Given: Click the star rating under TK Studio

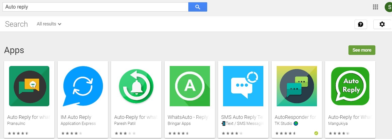Looking at the screenshot, I should click(x=286, y=133).
